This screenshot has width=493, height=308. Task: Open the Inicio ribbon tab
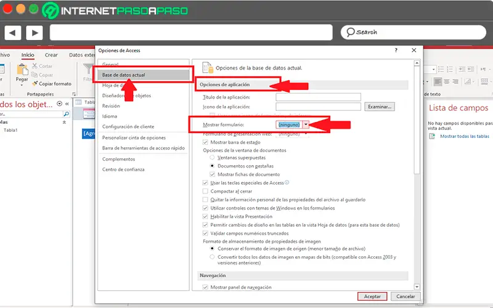[x=28, y=55]
